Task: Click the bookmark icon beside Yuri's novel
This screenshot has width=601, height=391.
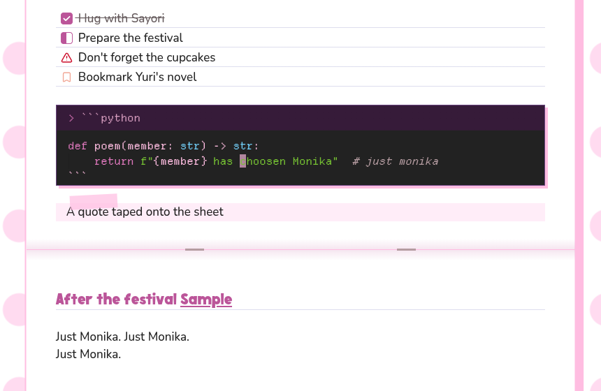Action: [x=66, y=78]
